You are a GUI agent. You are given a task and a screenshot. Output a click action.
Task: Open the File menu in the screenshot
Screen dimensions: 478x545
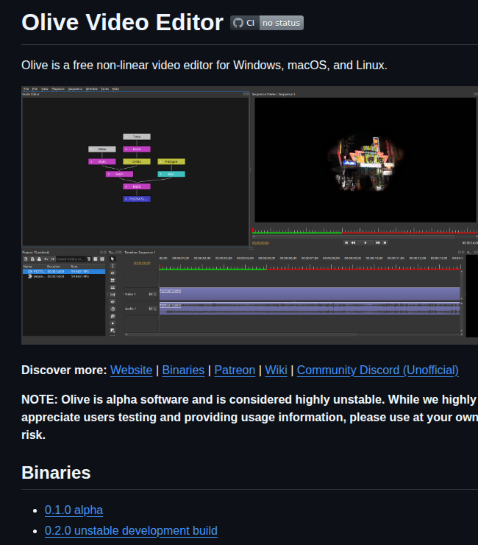tap(26, 89)
